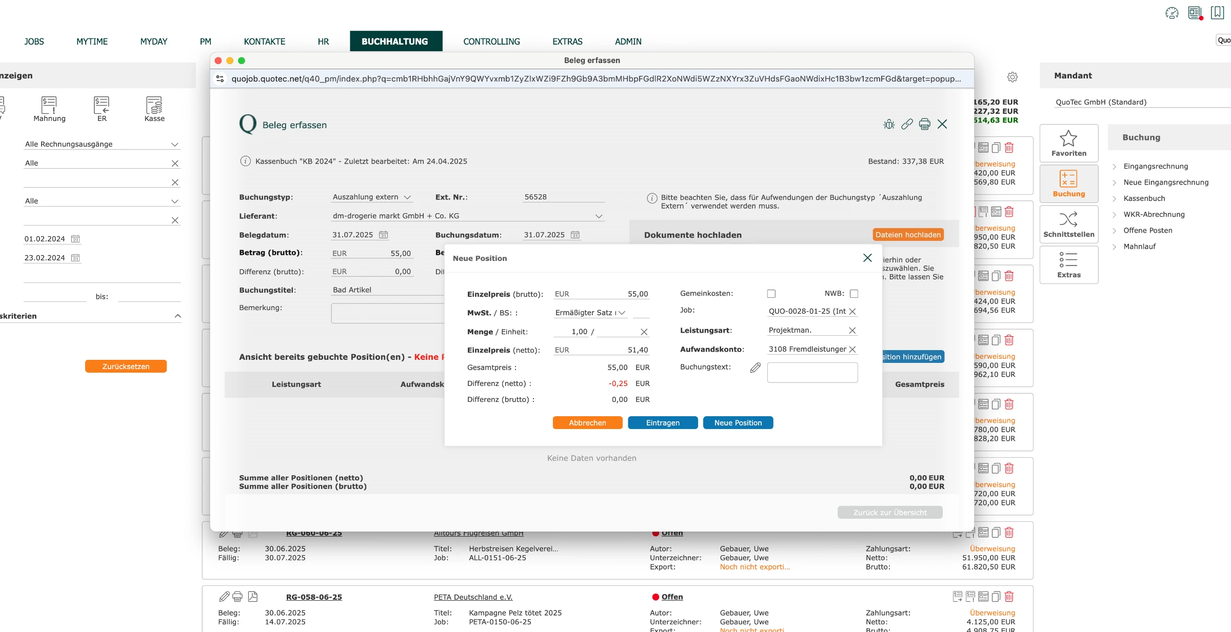Viewport: 1231px width, 632px height.
Task: Open the Extras list icon in sidebar
Action: [1069, 265]
